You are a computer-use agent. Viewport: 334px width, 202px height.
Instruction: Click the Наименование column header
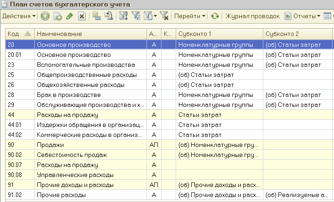(90, 34)
